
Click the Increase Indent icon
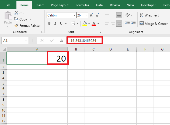pyautogui.click(x=133, y=23)
